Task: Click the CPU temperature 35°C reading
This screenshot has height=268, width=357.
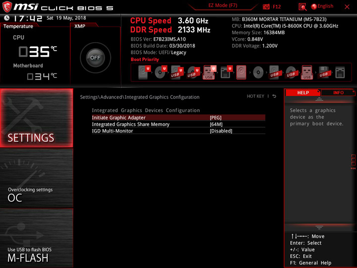Action: coord(38,52)
